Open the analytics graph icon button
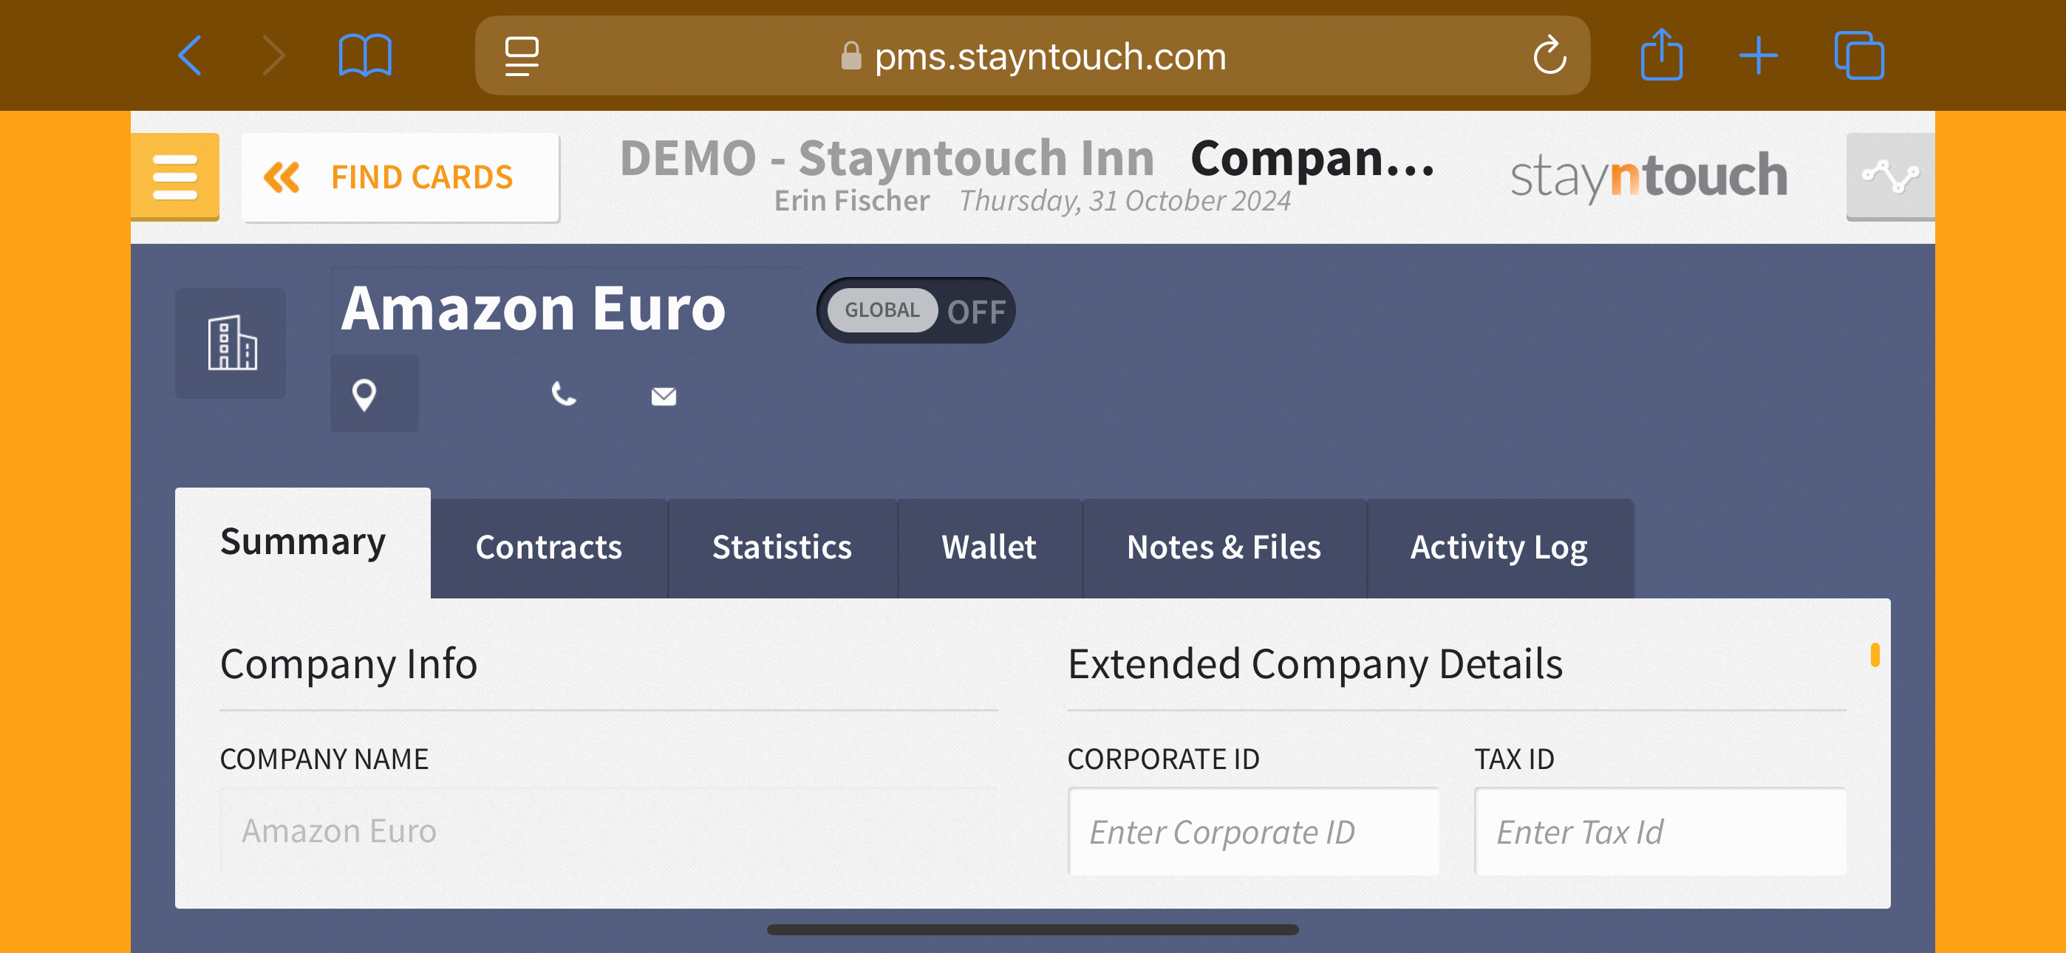 pyautogui.click(x=1889, y=177)
